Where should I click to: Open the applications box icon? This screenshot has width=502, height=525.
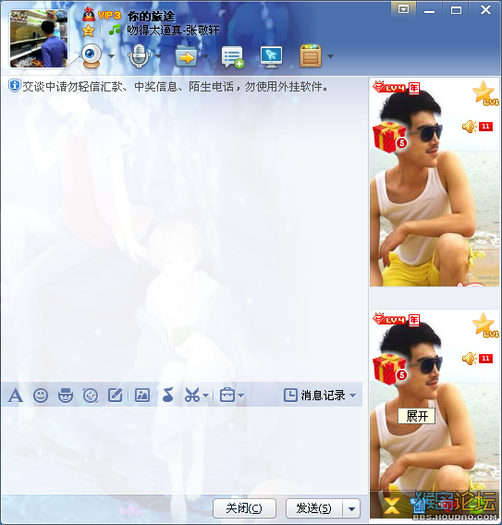311,55
